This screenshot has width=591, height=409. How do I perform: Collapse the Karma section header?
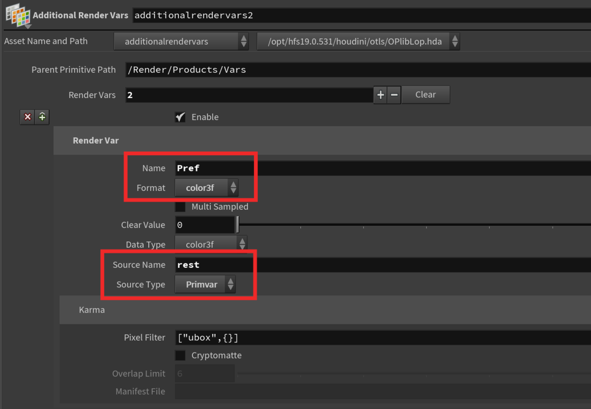325,310
